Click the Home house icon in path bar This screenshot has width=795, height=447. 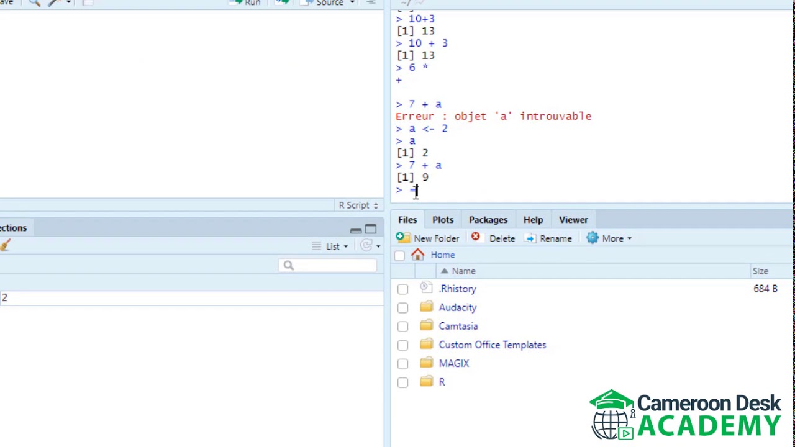pos(417,255)
